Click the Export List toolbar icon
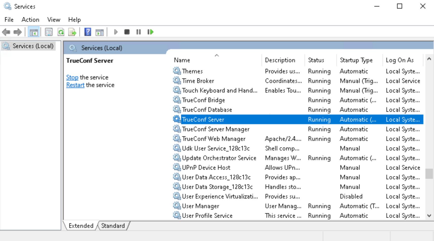 pyautogui.click(x=72, y=32)
